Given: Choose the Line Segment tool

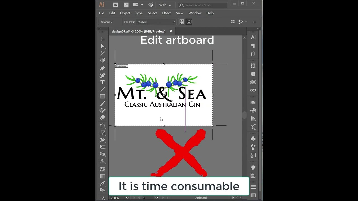Looking at the screenshot, I should click(x=102, y=89).
